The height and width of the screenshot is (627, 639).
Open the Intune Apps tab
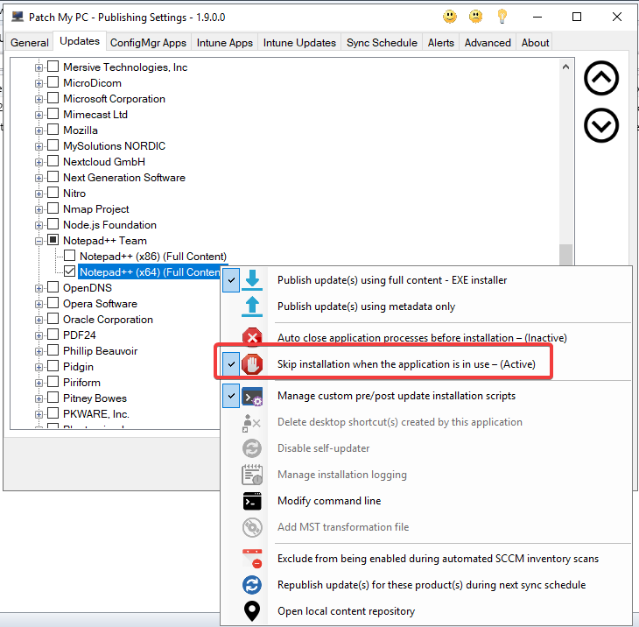[x=225, y=42]
